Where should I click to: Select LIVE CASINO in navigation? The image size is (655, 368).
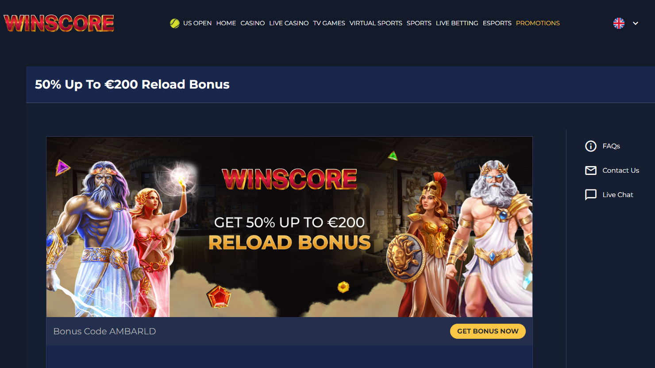289,23
